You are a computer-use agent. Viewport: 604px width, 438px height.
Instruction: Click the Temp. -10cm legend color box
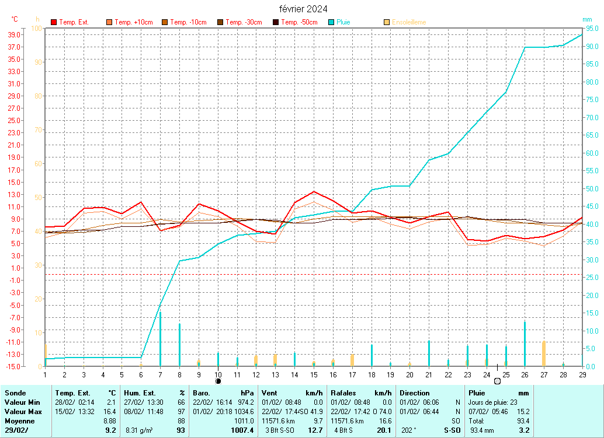[165, 22]
